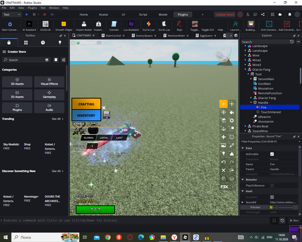
Task: Open the File menu
Action: tap(4, 8)
